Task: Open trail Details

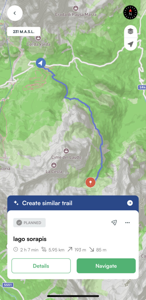Action: click(41, 266)
